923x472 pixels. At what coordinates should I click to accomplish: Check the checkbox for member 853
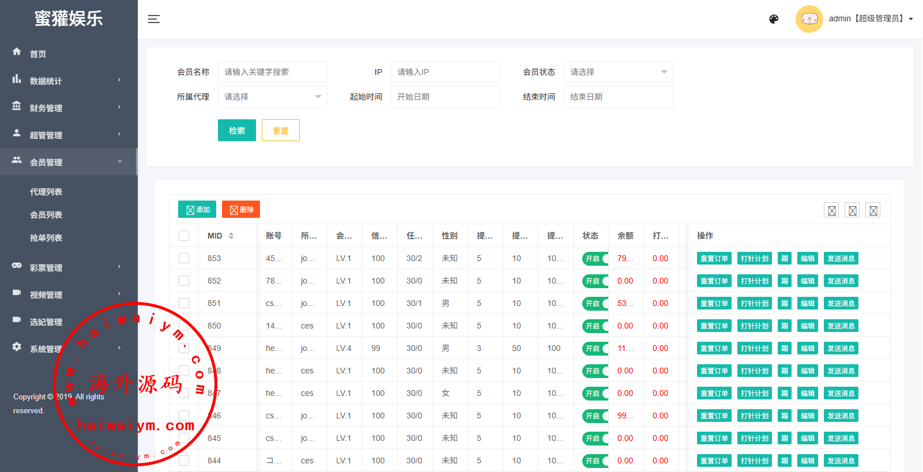point(184,258)
